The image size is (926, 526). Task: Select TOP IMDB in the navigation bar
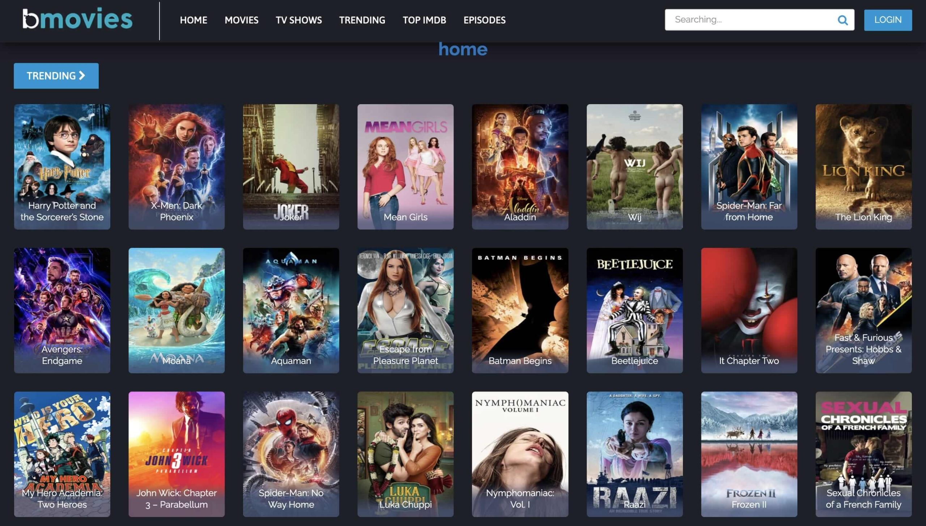[424, 20]
